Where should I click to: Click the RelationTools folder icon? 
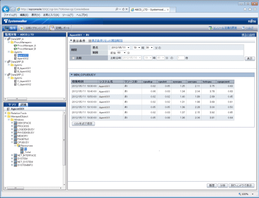[9, 113]
